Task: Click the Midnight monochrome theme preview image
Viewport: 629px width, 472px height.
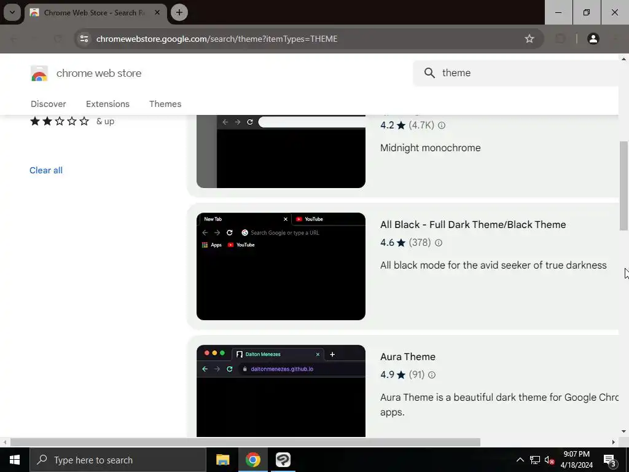Action: coord(281,152)
